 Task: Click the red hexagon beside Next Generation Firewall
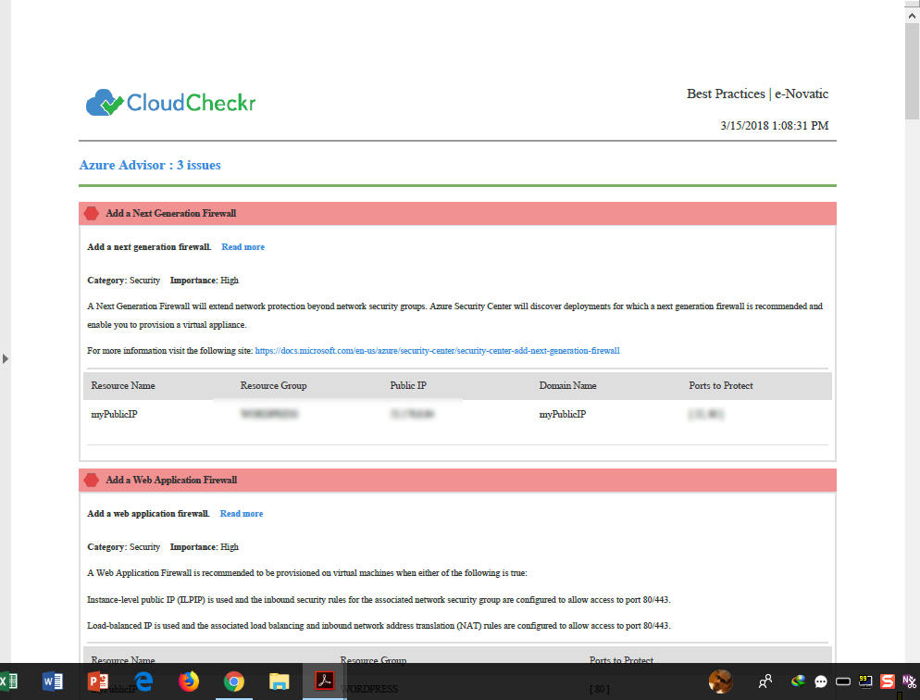(92, 214)
